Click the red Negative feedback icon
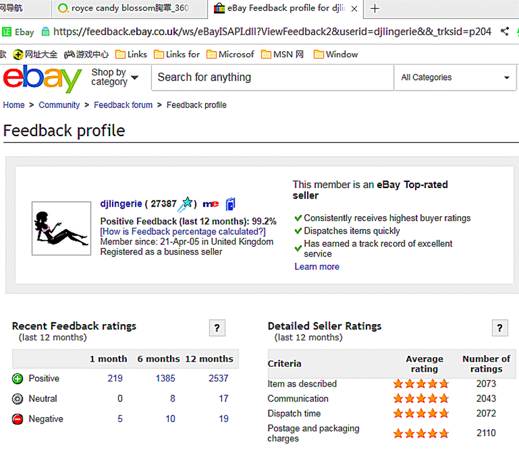 click(18, 419)
